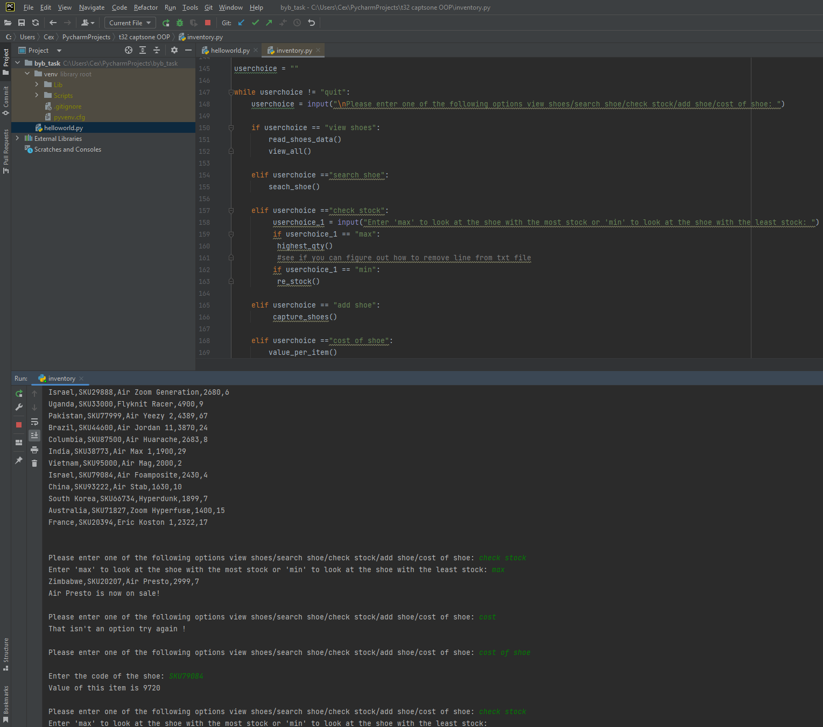Toggle scroll to end in console

point(34,436)
